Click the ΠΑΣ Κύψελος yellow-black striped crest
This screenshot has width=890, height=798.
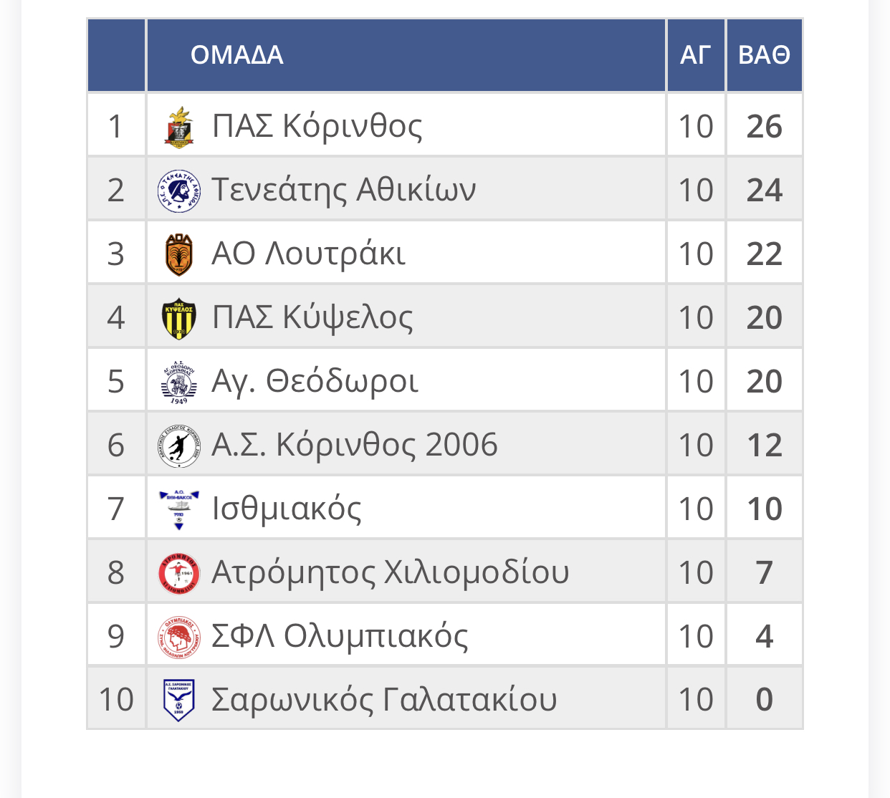179,318
